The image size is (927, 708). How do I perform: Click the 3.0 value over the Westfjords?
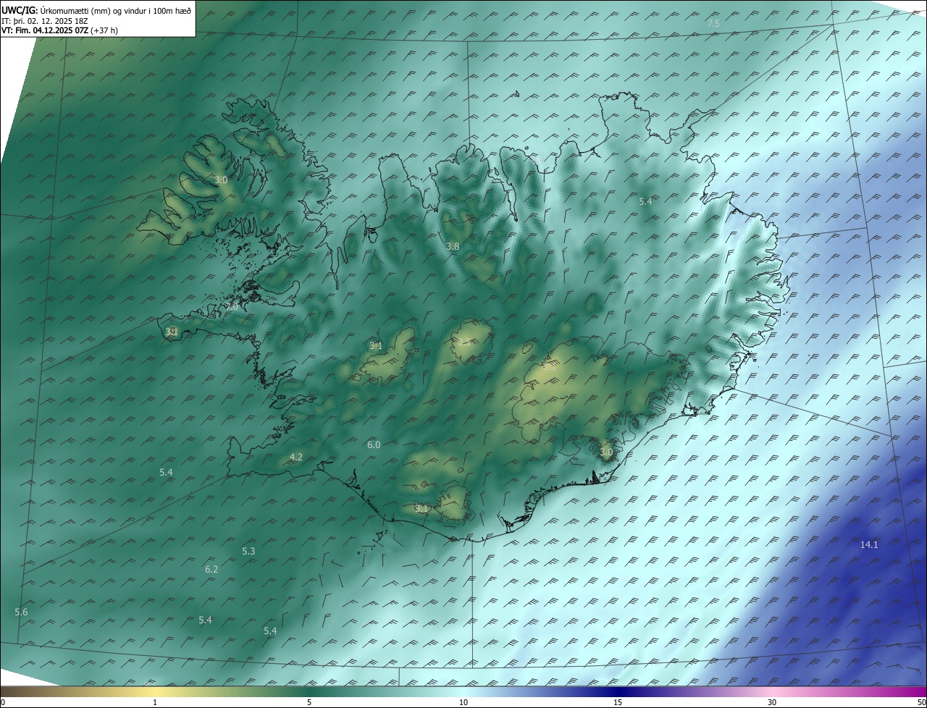[221, 180]
